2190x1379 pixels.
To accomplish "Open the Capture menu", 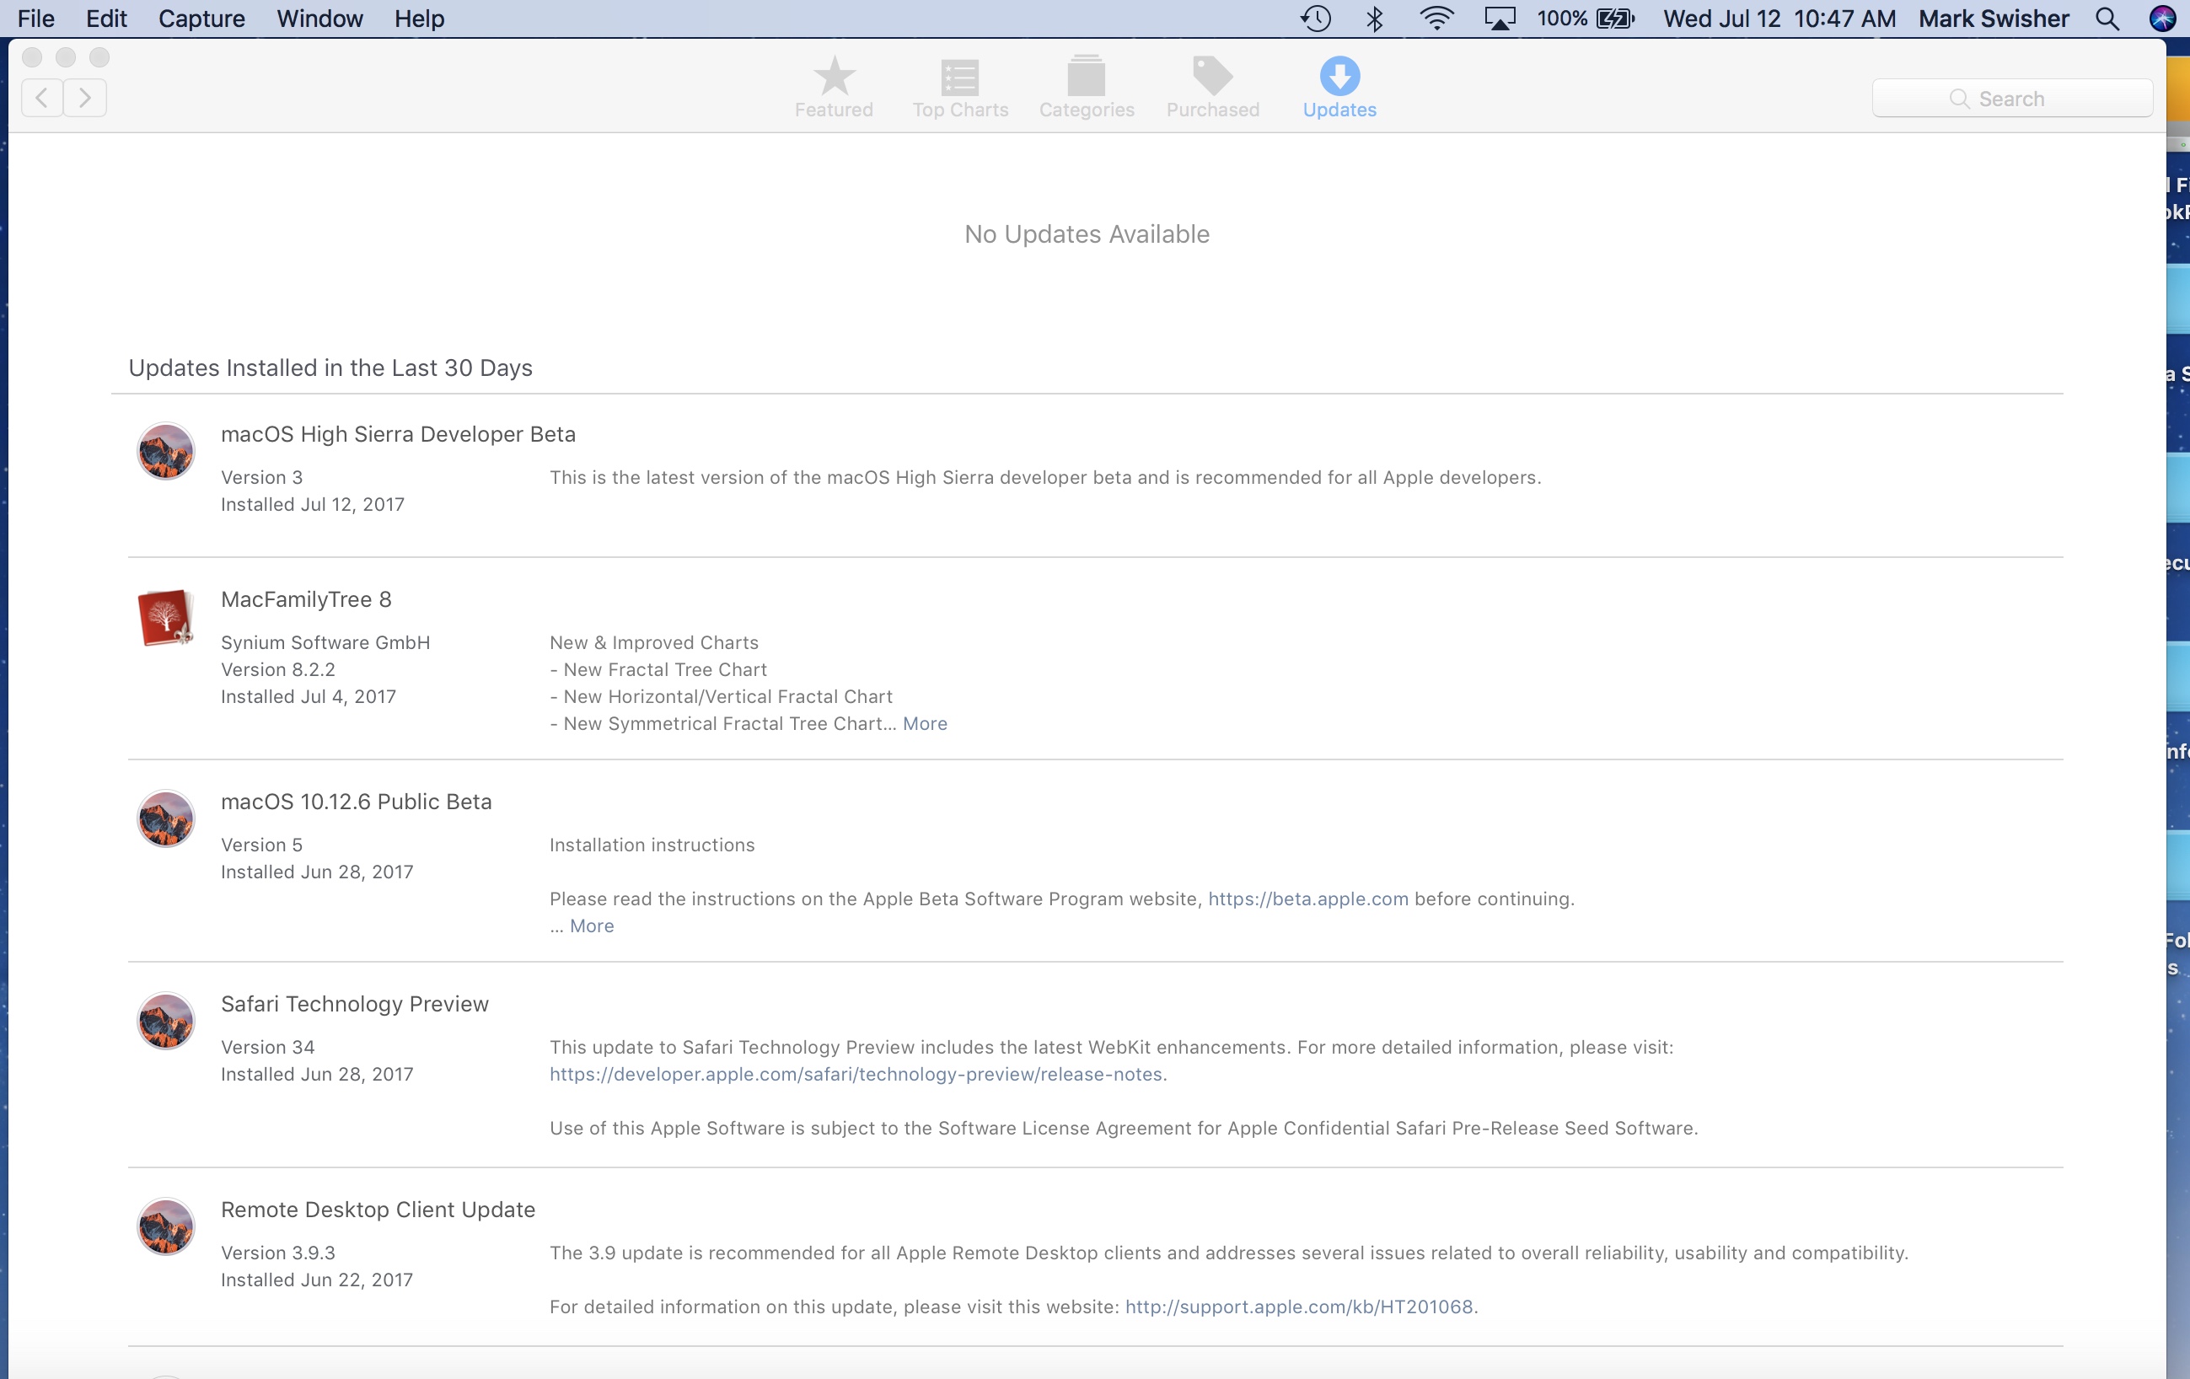I will [x=201, y=19].
